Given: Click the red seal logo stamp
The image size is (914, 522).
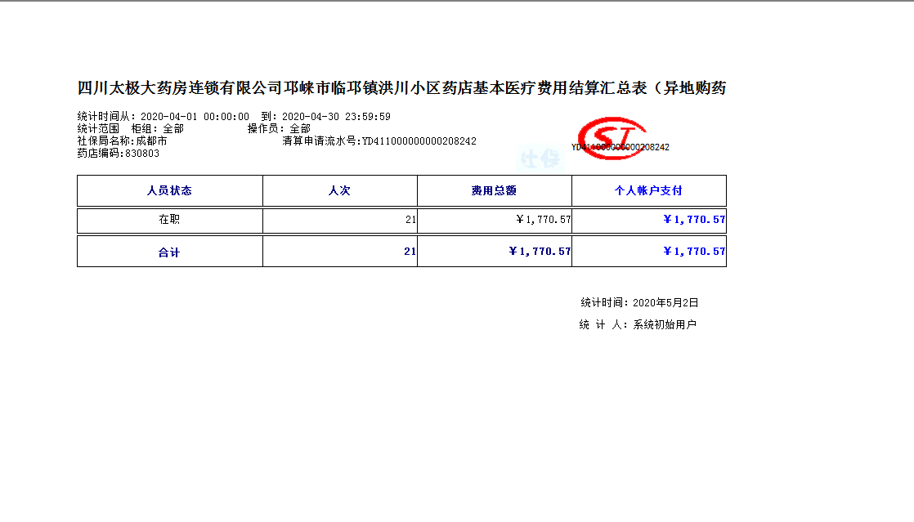Looking at the screenshot, I should tap(612, 138).
